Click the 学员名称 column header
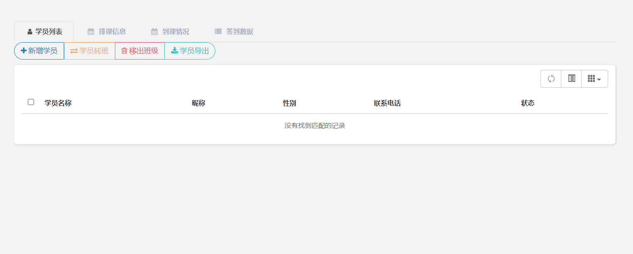This screenshot has width=633, height=254. point(58,103)
